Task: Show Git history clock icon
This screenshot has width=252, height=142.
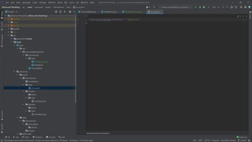Action: [x=232, y=7]
